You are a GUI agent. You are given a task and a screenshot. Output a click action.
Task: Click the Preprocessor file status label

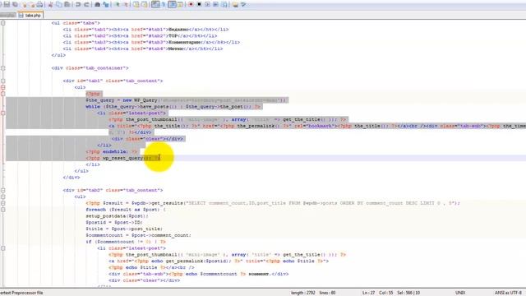pos(21,293)
